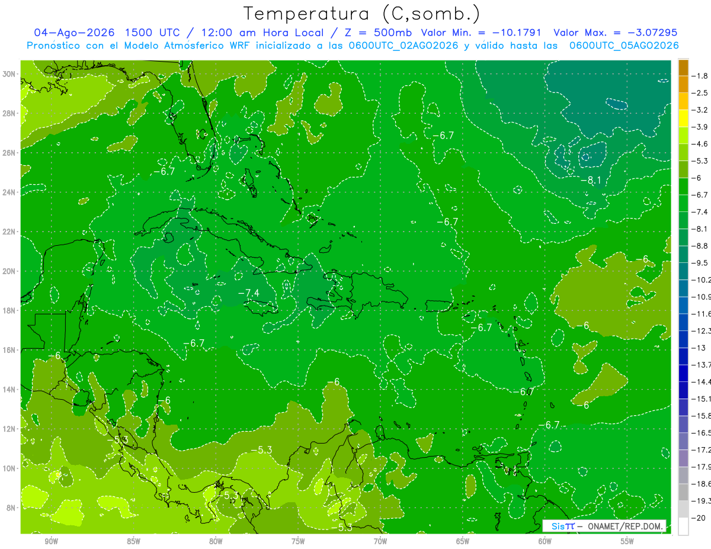The image size is (711, 549).
Task: Click the legend value "-13"
Action: (700, 348)
